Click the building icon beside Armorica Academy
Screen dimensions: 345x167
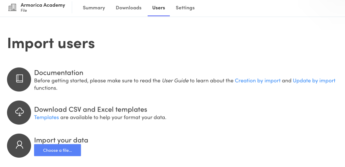tap(12, 7)
